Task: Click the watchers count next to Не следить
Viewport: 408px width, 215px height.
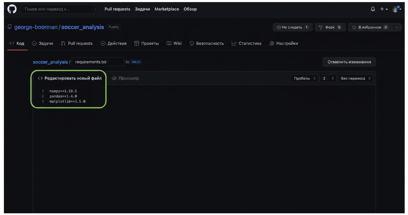Action: (307, 27)
